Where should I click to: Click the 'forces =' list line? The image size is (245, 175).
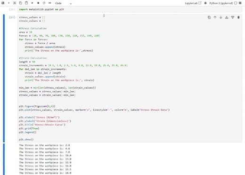[59, 36]
